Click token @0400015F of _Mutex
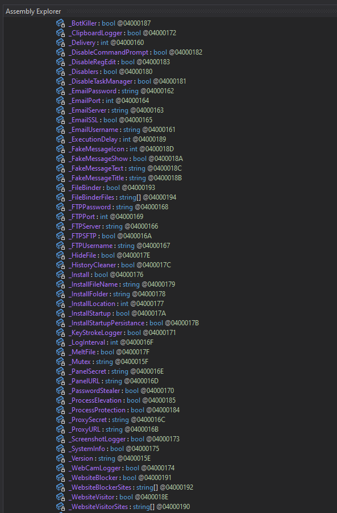This screenshot has height=513, width=337. point(132,362)
